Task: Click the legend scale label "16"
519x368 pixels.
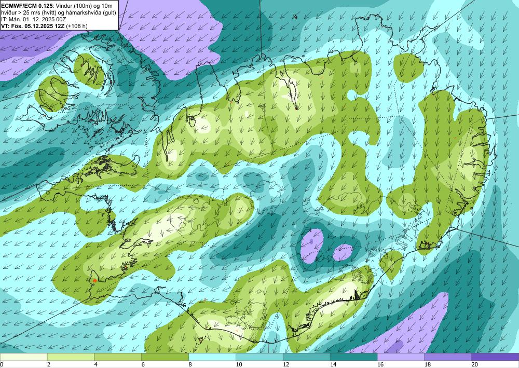Action: 380,364
